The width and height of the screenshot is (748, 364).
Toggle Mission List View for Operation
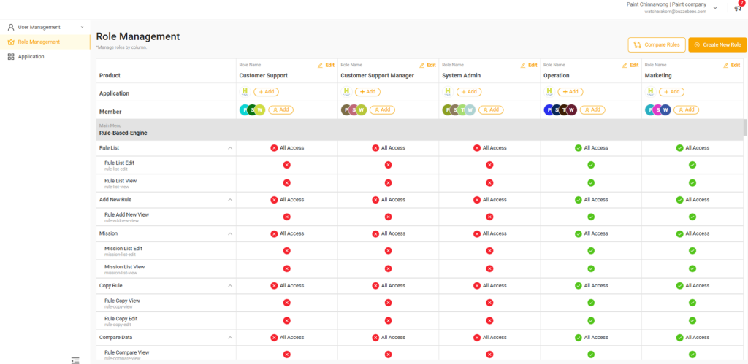(x=591, y=268)
